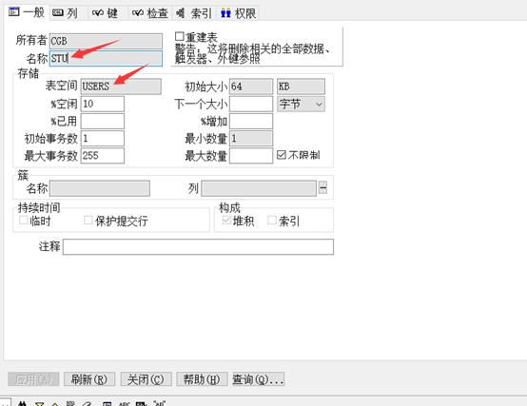Click the table 名称 field containing STU
This screenshot has width=527, height=406.
tap(106, 58)
